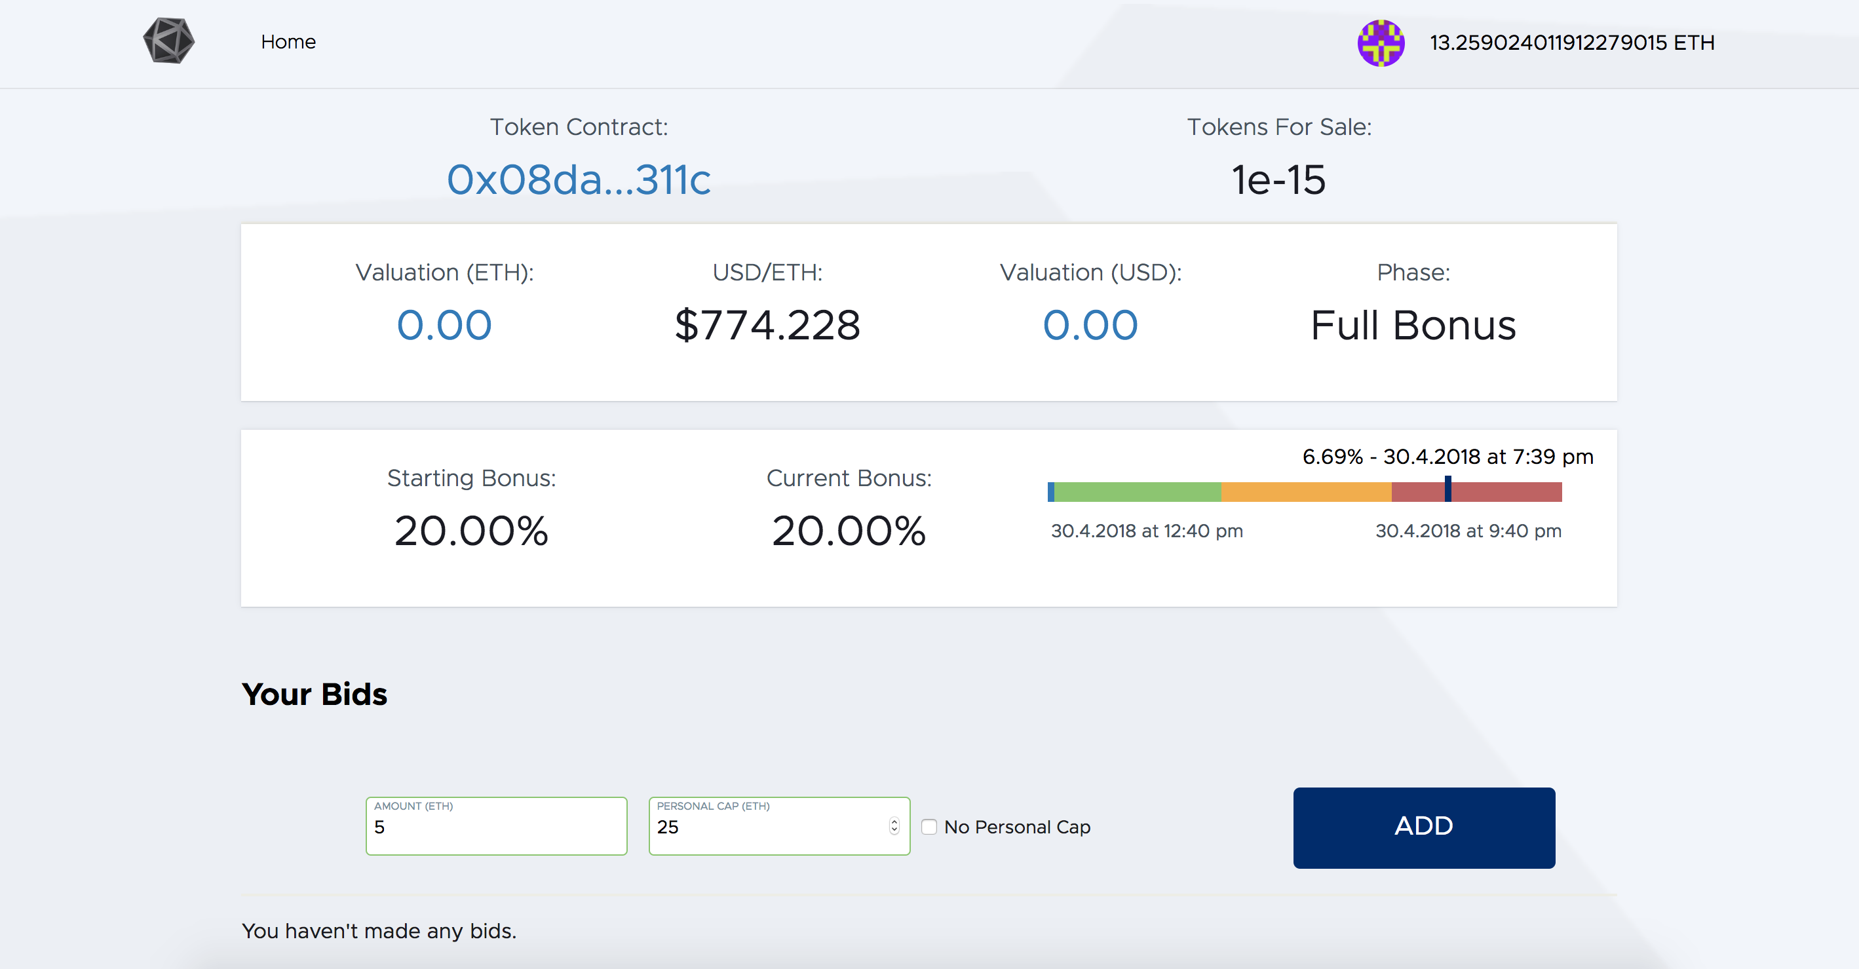Click the Valuation (USD) 0.00 value

click(x=1090, y=325)
